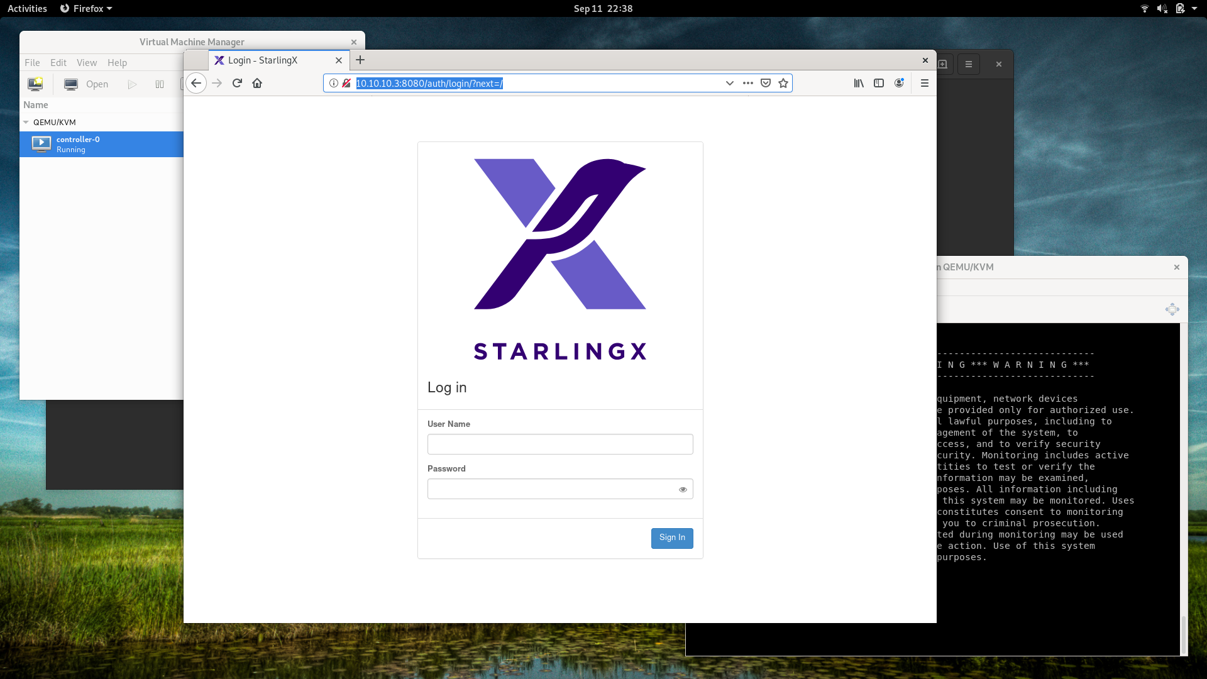The image size is (1207, 679).
Task: Open Firefox Library icon
Action: 859,83
